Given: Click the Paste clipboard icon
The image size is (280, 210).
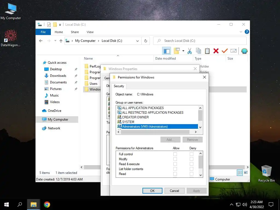Looking at the screenshot, I should pos(207,51).
